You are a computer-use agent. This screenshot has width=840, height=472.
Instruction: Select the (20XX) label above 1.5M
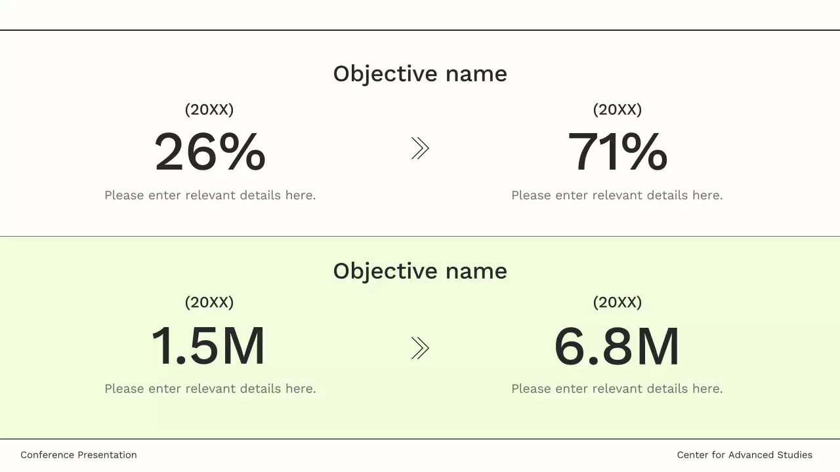[209, 302]
